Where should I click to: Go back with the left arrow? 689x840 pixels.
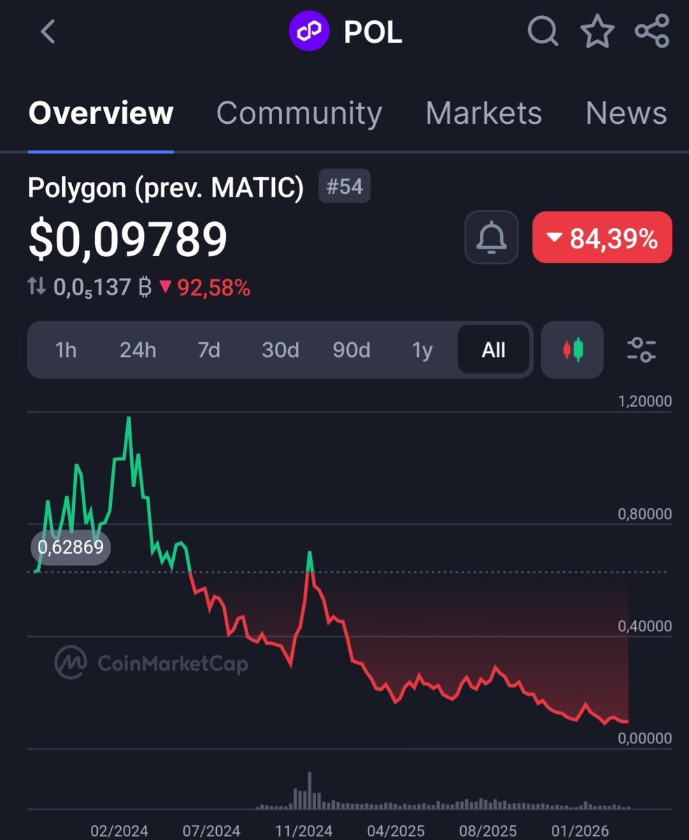(48, 31)
